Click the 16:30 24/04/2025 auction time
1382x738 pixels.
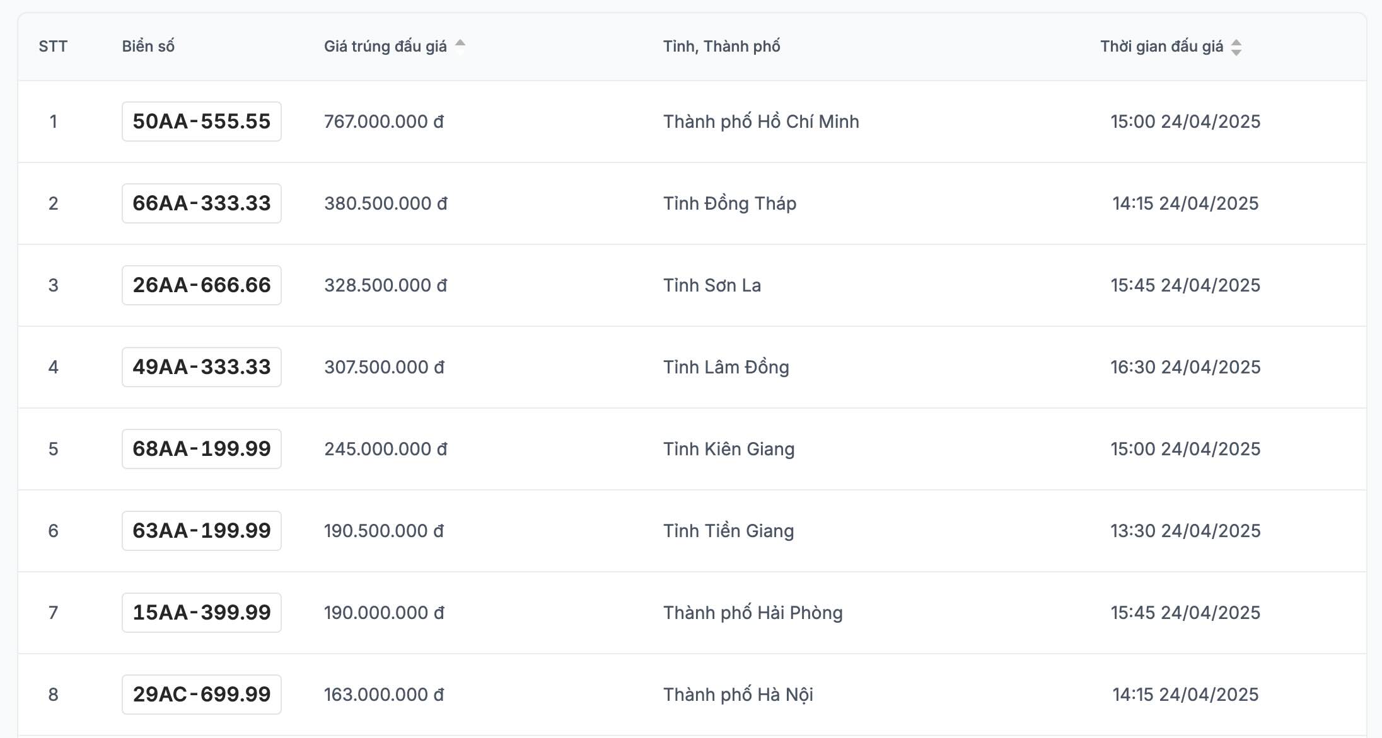(1185, 367)
